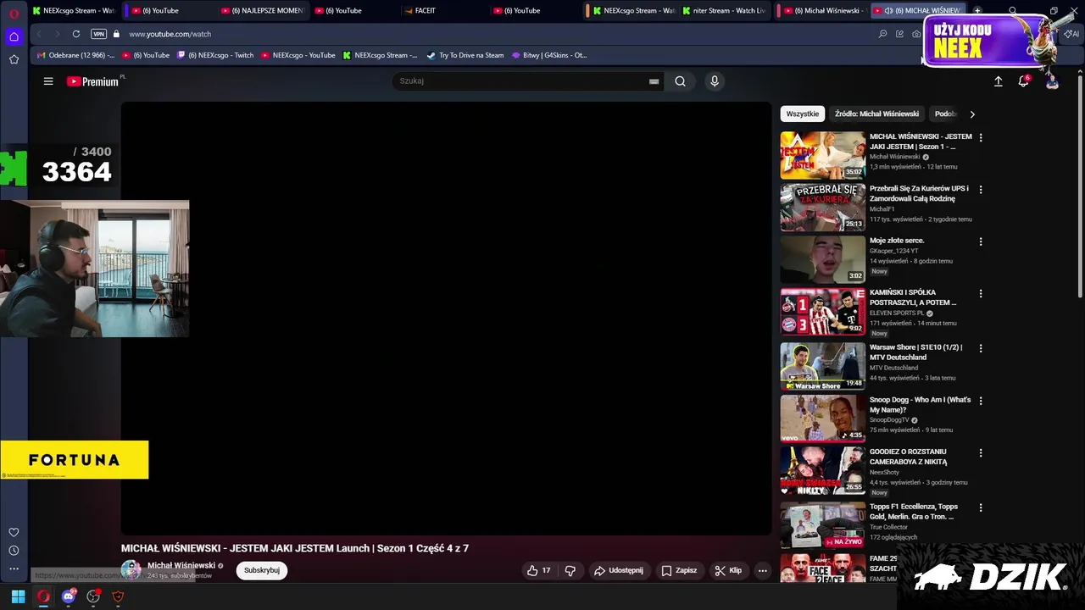1085x610 pixels.
Task: Open Windows Start button
Action: (18, 596)
